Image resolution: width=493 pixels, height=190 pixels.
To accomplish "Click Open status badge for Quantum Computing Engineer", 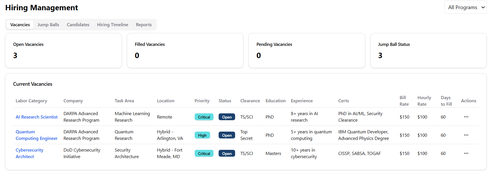I will pyautogui.click(x=227, y=135).
